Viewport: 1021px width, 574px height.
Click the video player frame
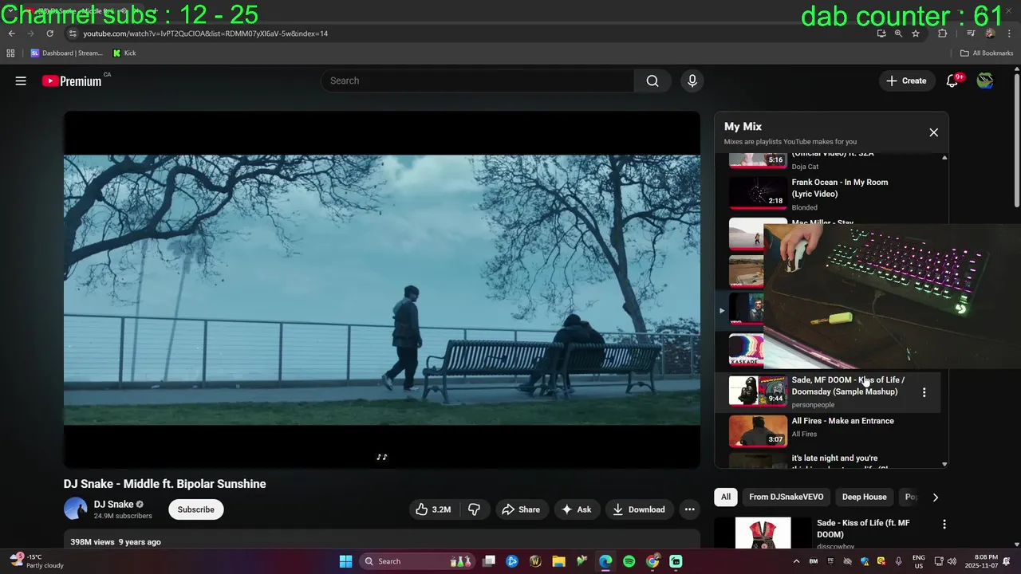pos(382,289)
